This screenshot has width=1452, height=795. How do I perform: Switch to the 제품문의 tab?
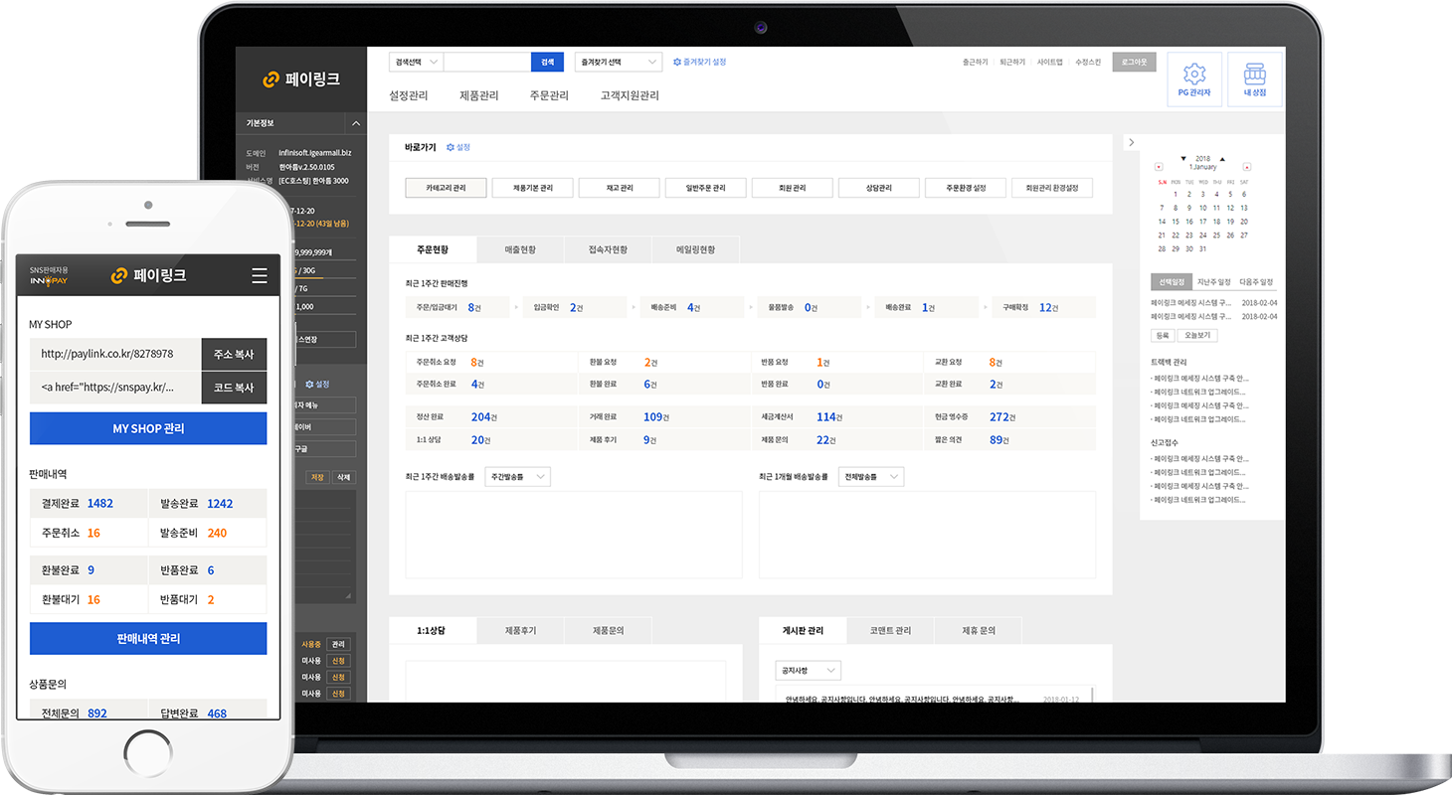608,630
